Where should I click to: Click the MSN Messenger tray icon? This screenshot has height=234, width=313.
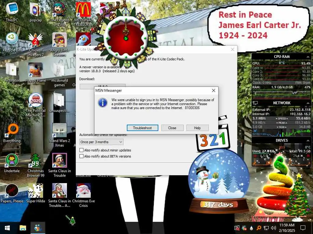(x=244, y=228)
